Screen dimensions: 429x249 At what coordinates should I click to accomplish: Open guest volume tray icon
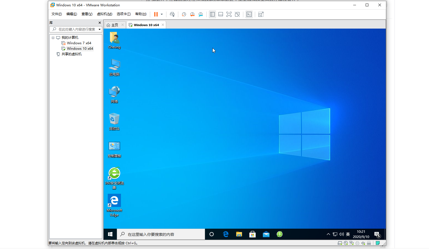coord(342,234)
